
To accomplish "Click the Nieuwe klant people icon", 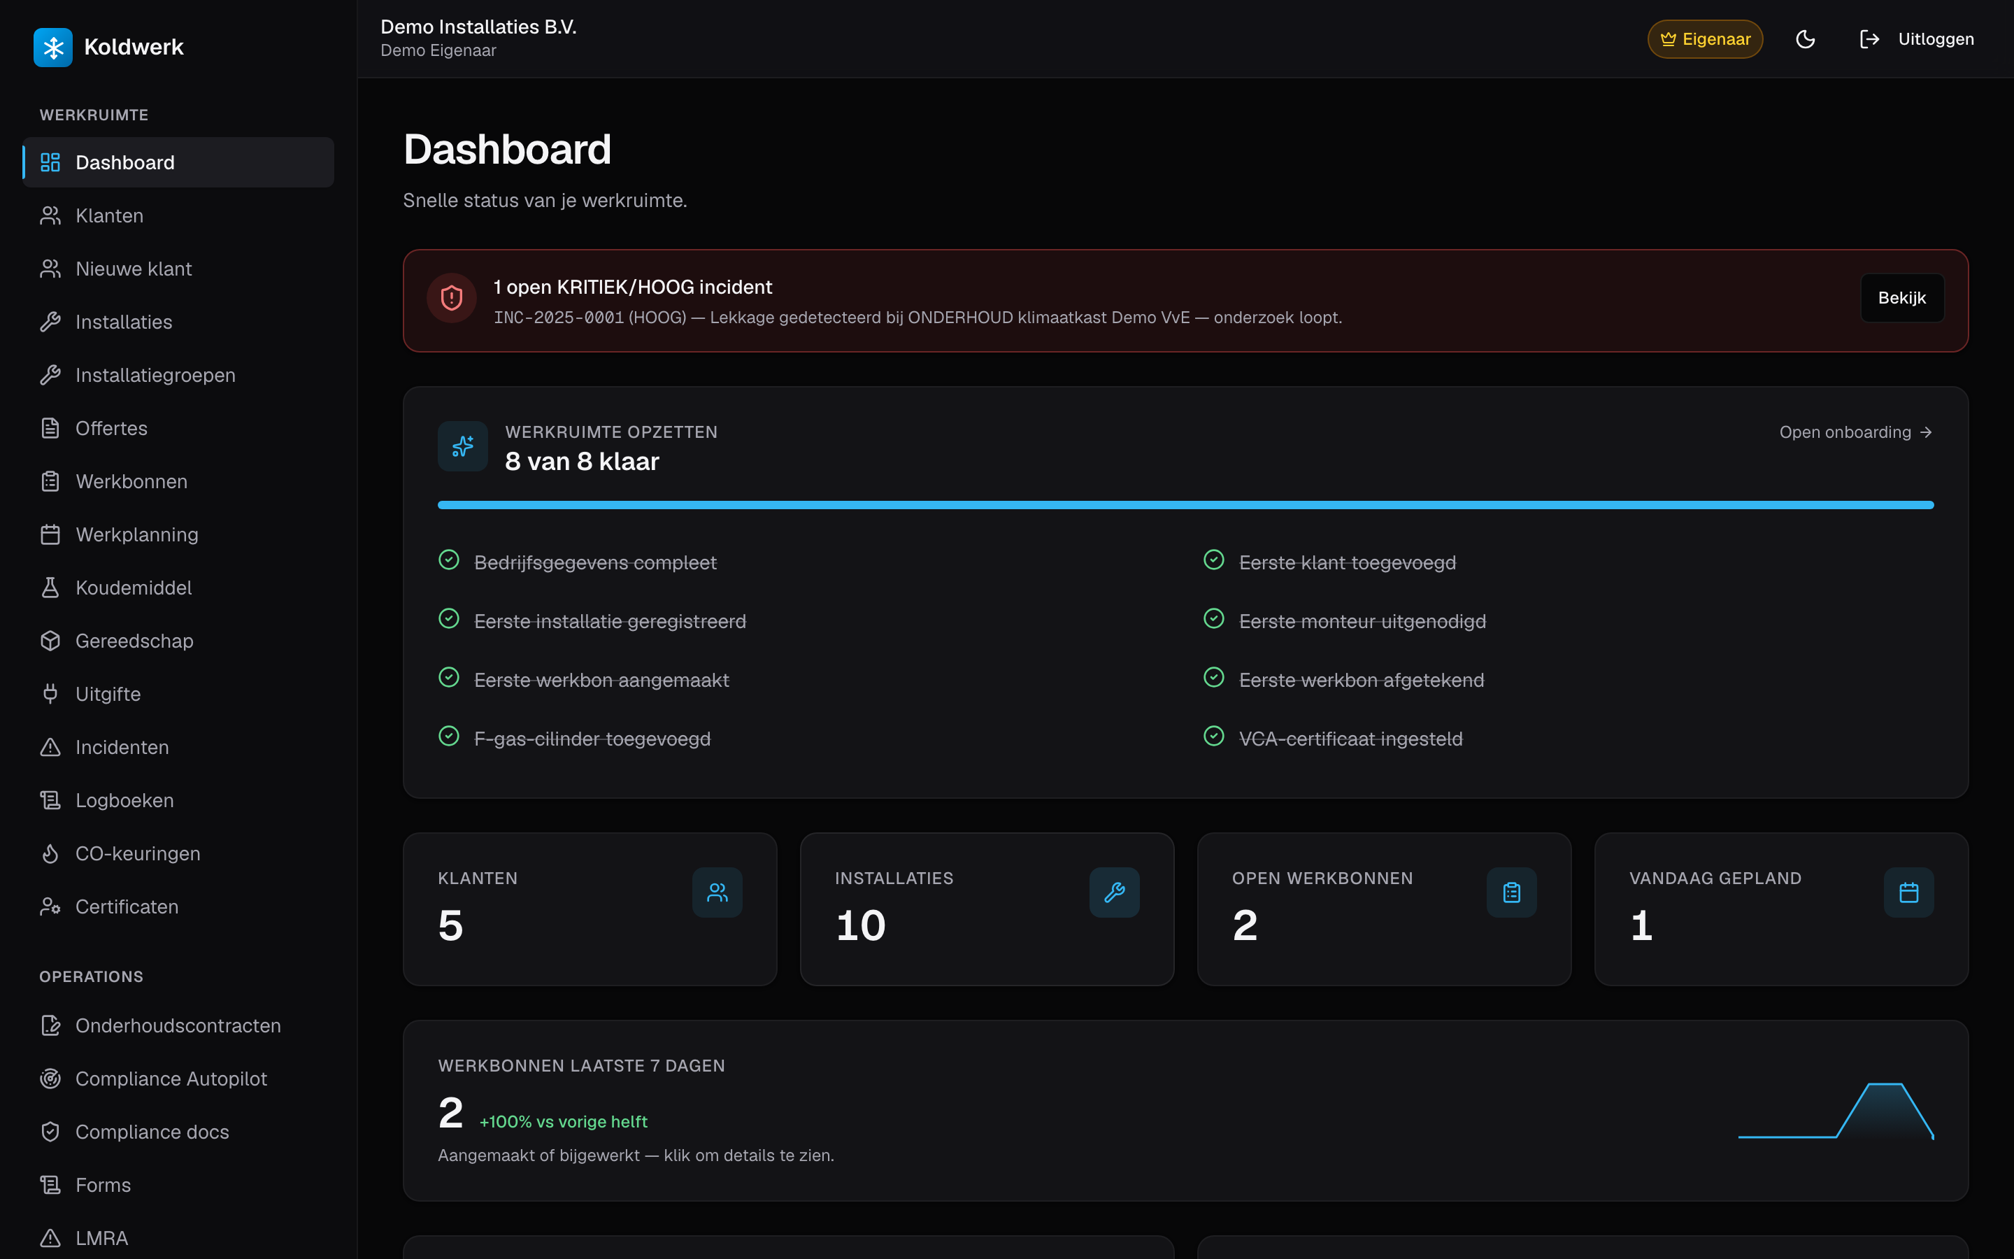I will 51,269.
